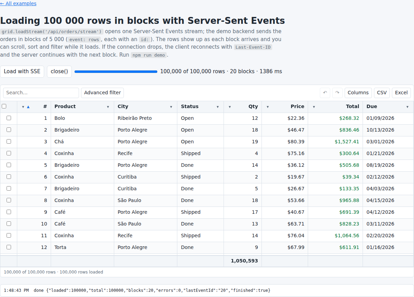Toggle the select-all header checkbox
Screen dimensions: 414x297
pyautogui.click(x=4, y=106)
